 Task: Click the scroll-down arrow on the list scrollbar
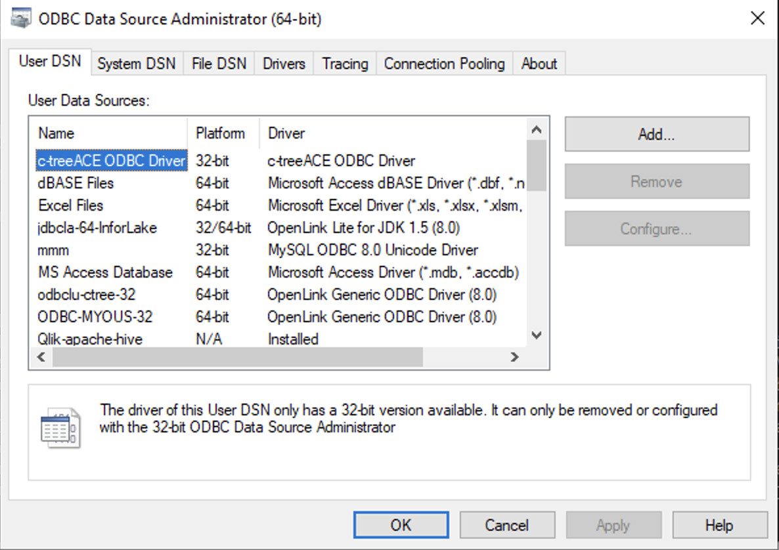click(x=537, y=335)
